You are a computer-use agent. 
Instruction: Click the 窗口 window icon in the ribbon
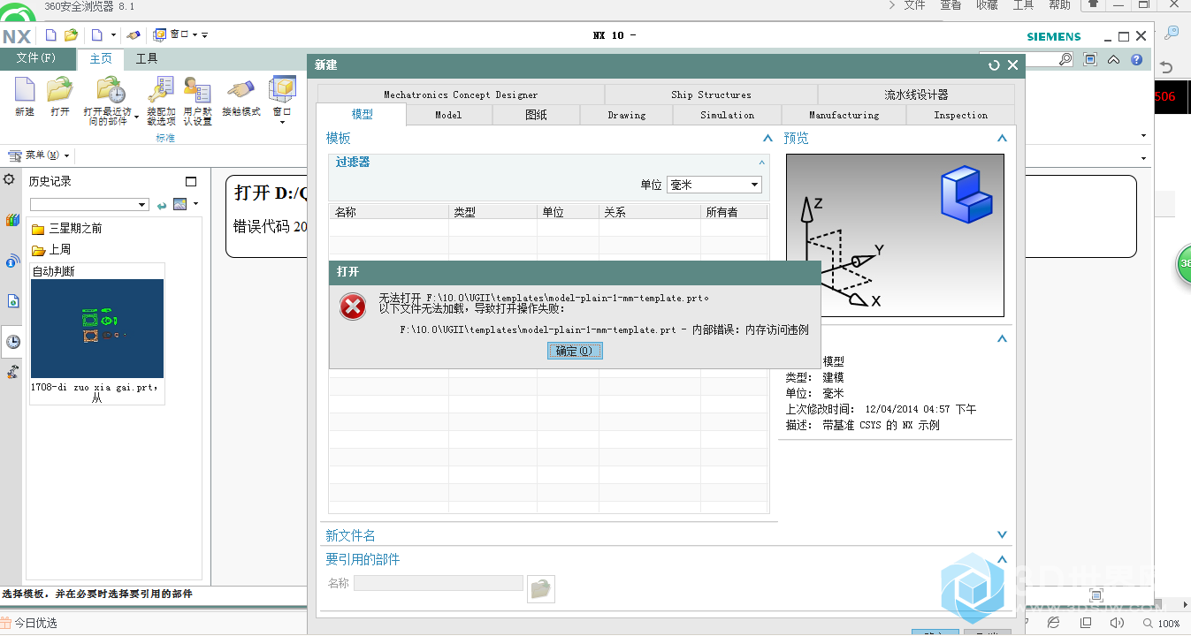[x=282, y=90]
